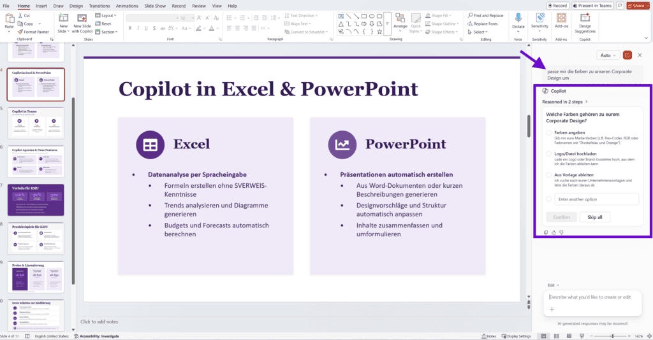Screen dimensions: 653x340
Task: Start Slide Show from status bar icon
Action: [582, 336]
